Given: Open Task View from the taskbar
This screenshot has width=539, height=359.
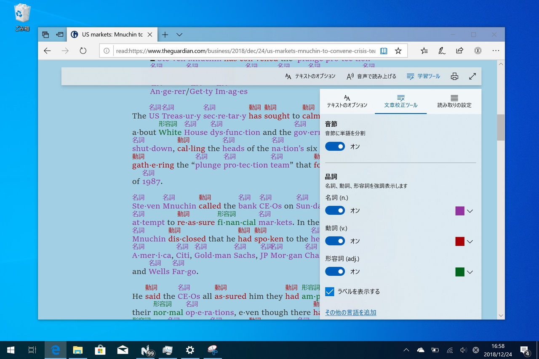Looking at the screenshot, I should click(32, 350).
